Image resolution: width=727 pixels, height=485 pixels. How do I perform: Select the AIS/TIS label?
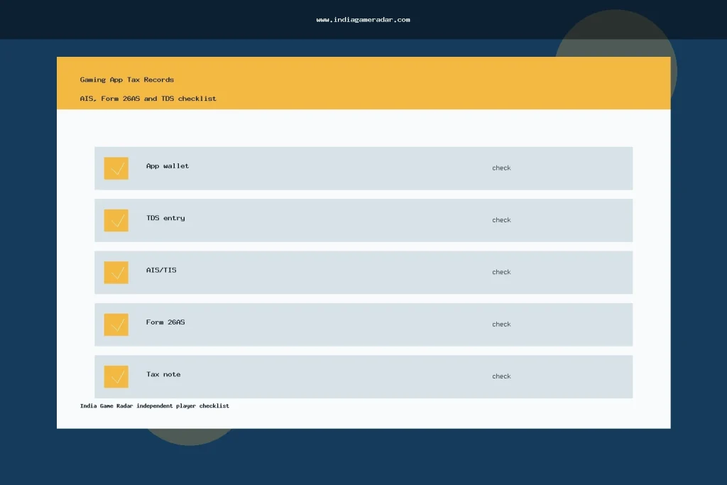[x=161, y=270]
